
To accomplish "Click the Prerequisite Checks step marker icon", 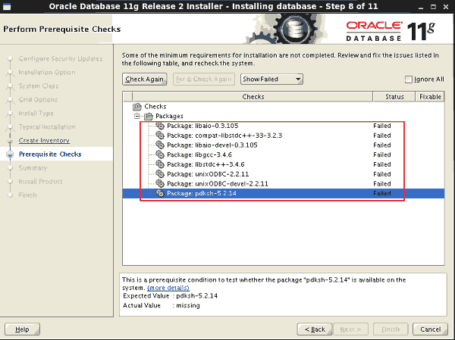I will (x=10, y=154).
